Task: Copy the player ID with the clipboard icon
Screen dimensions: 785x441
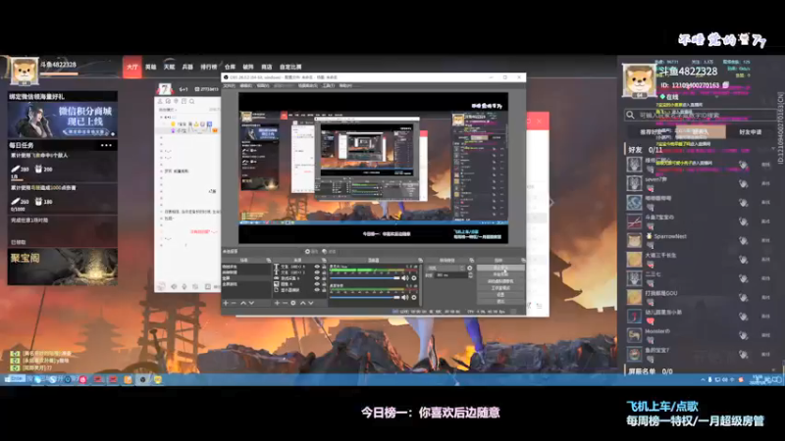Action: [x=725, y=85]
